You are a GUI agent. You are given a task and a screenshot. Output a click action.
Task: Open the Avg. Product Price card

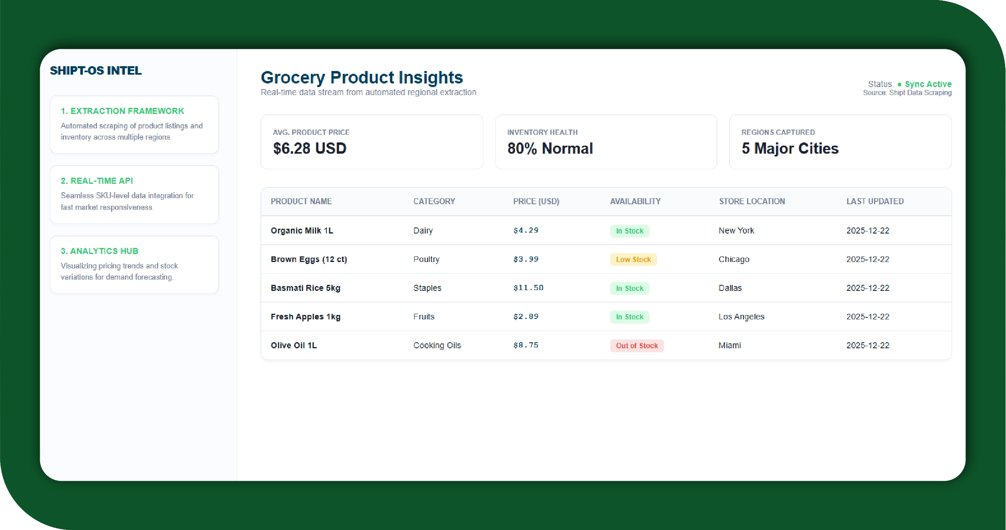tap(371, 142)
